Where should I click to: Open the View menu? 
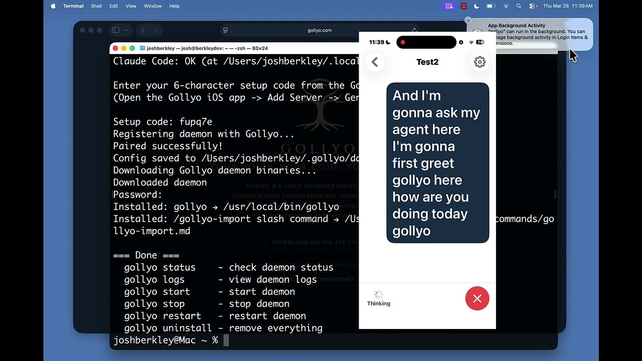pos(131,6)
